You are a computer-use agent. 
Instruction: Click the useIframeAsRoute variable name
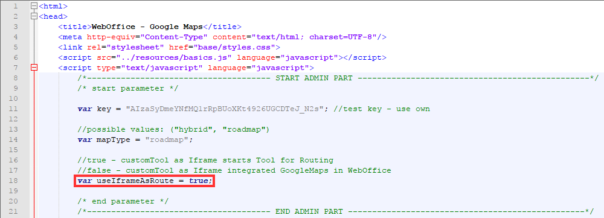[x=135, y=181]
